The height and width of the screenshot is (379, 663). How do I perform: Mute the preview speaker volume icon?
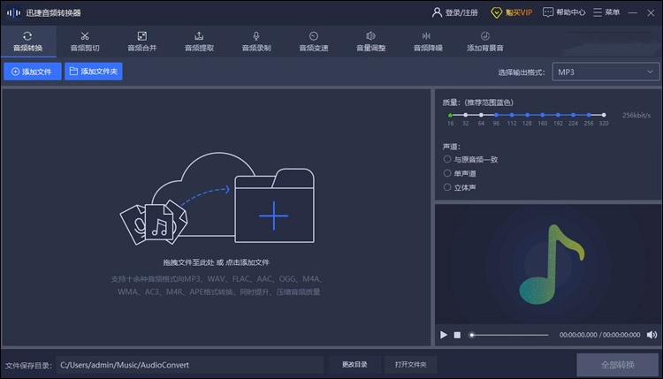click(x=652, y=335)
